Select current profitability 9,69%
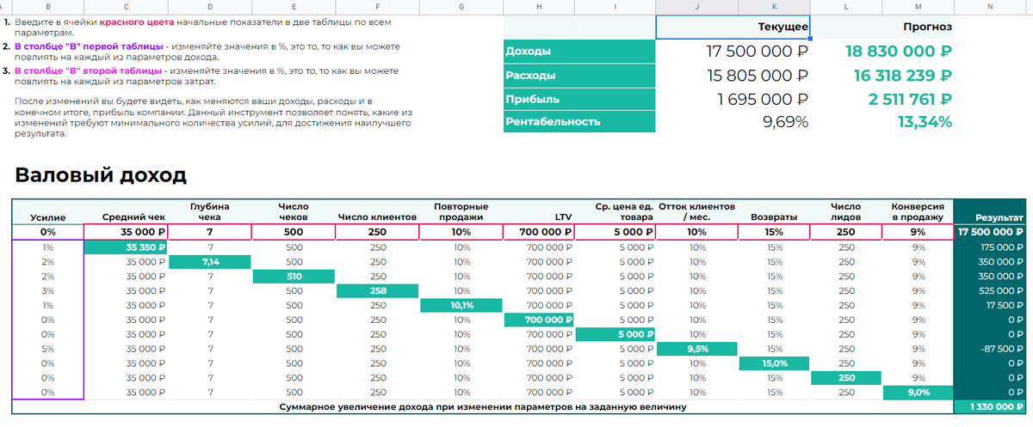1033x427 pixels. click(733, 121)
